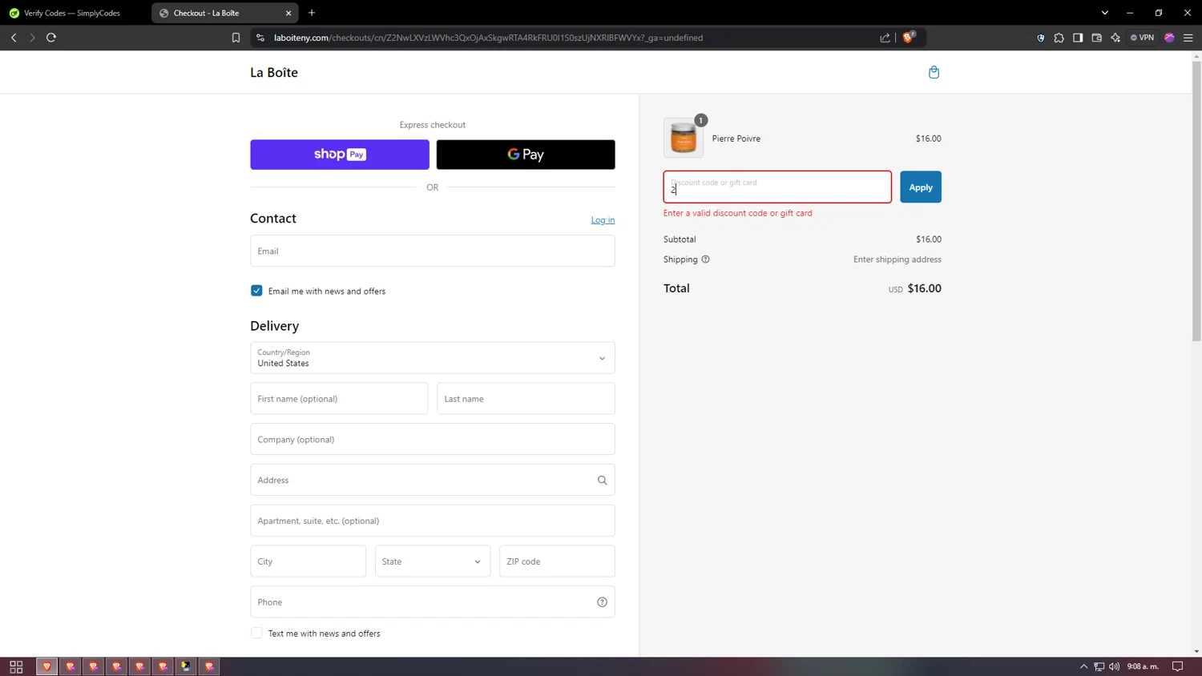Click the phone help question icon
The height and width of the screenshot is (676, 1202).
602,602
